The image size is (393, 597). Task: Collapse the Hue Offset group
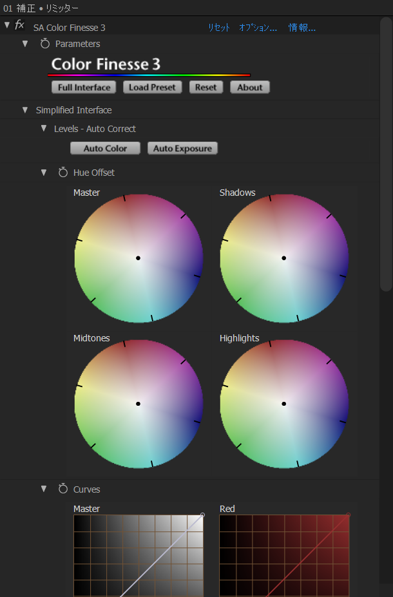(x=44, y=173)
